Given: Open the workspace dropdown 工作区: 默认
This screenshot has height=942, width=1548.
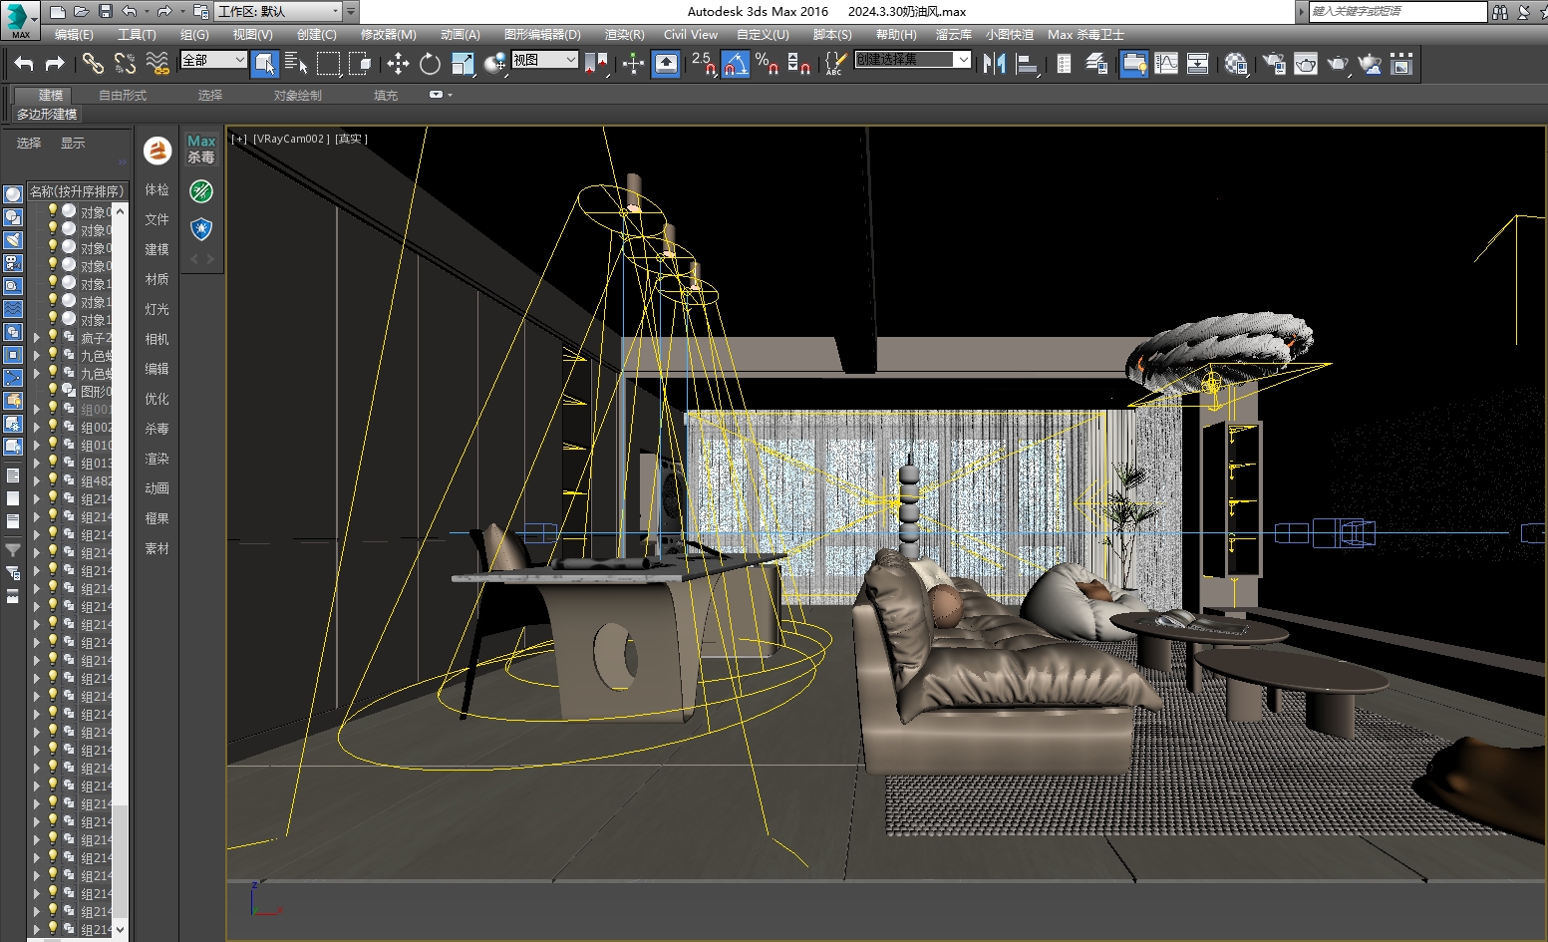Looking at the screenshot, I should pos(279,12).
